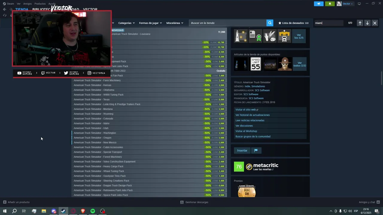
Task: Select the Volvo Construction Equipment DLC row
Action: pyautogui.click(x=149, y=162)
